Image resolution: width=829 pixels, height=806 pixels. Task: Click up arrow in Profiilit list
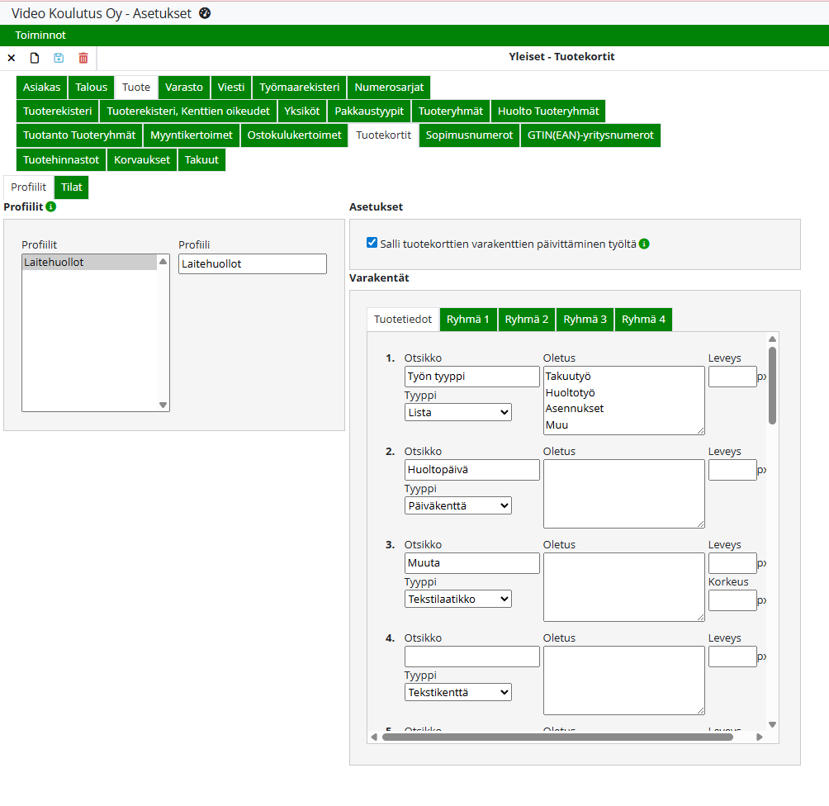click(x=163, y=262)
